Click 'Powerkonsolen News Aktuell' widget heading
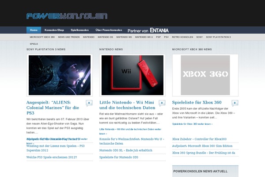The height and width of the screenshot is (177, 265). pyautogui.click(x=200, y=171)
